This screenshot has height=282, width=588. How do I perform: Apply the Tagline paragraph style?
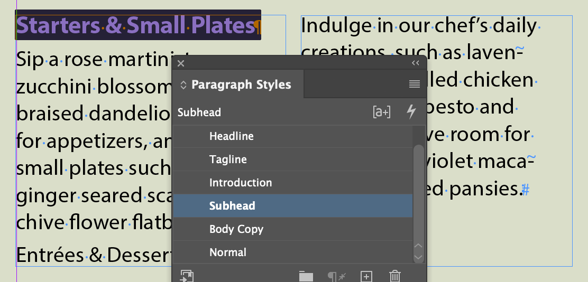pyautogui.click(x=292, y=159)
